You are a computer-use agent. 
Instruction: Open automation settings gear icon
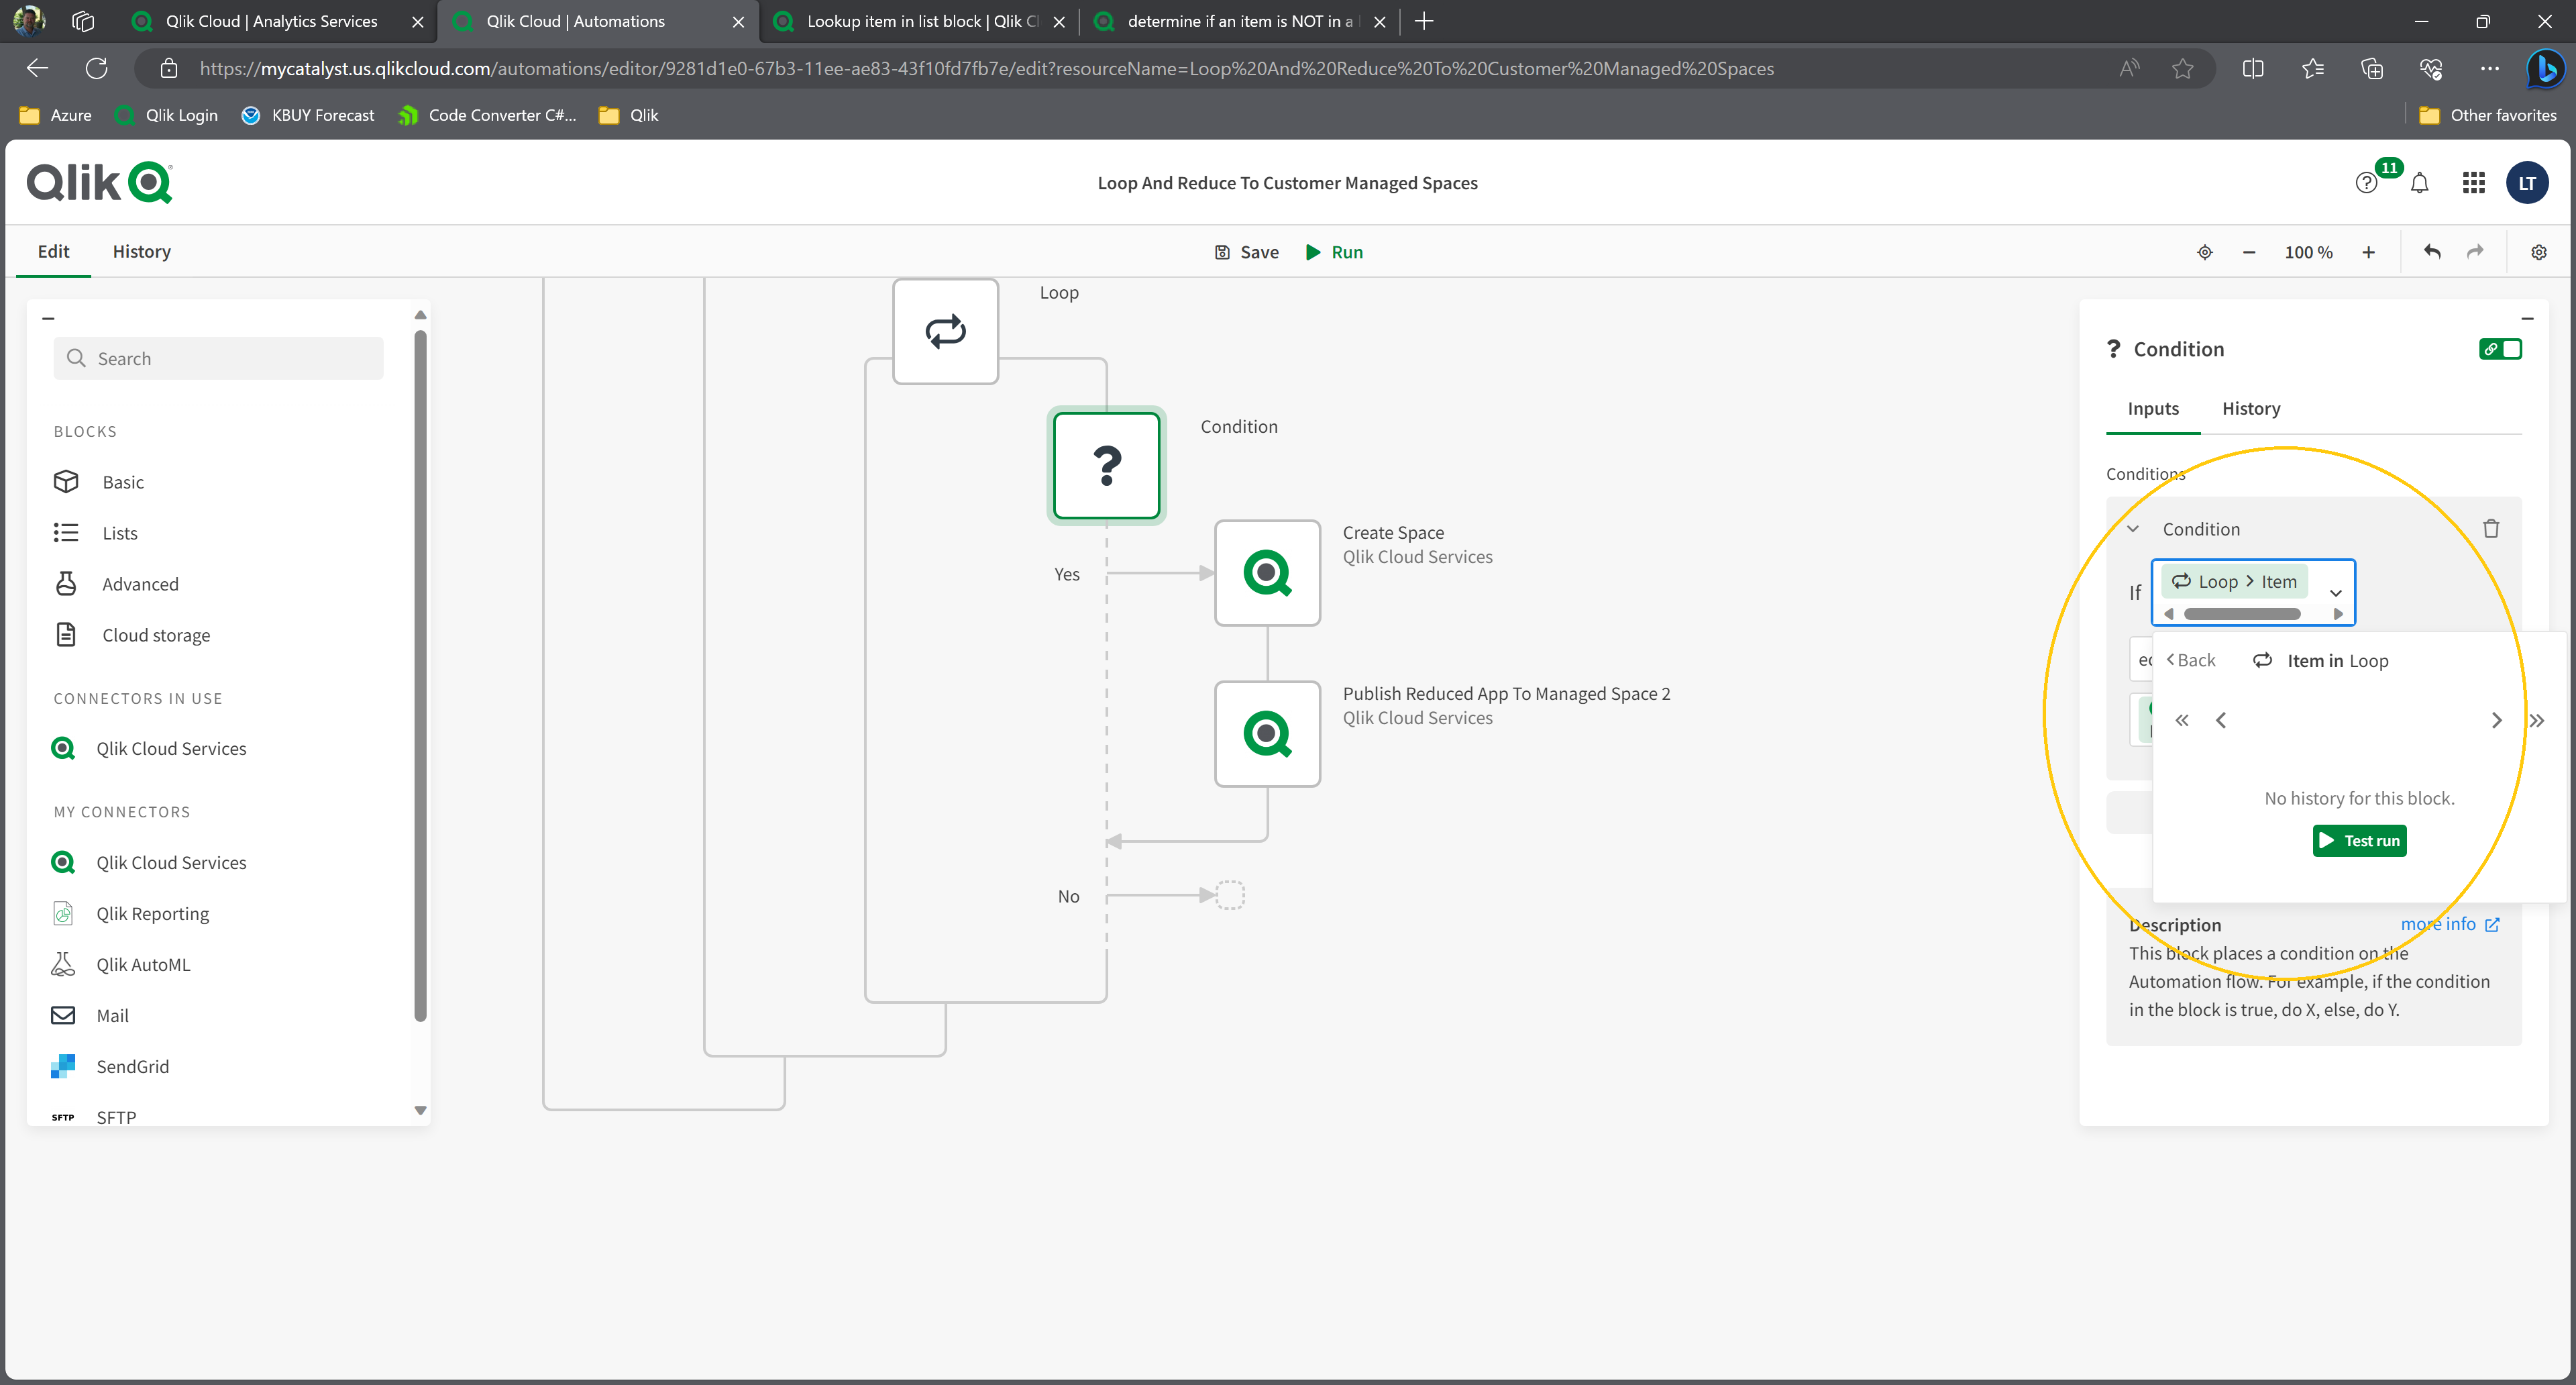click(2538, 252)
